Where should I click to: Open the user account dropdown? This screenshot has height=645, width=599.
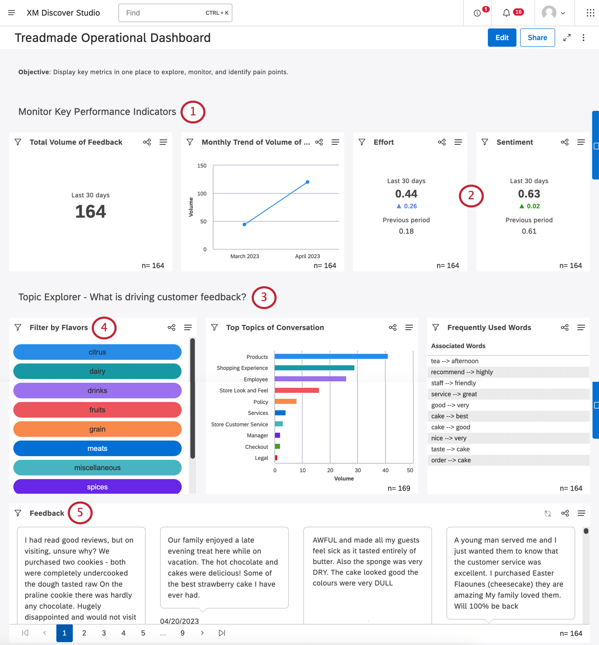[x=554, y=13]
